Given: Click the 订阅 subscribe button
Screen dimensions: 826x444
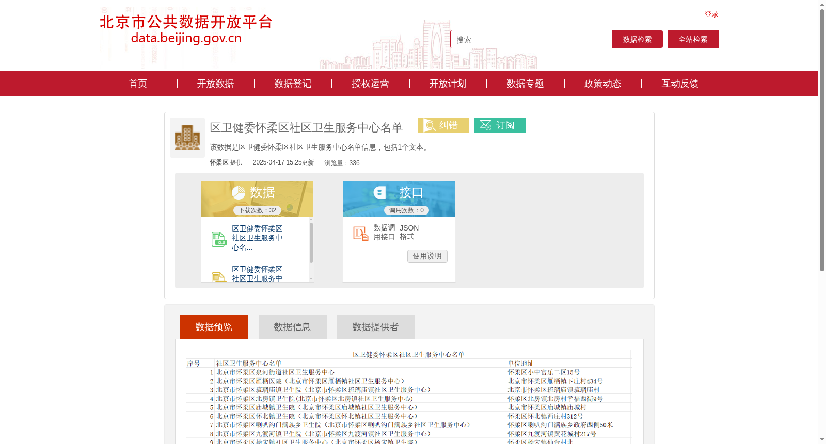Looking at the screenshot, I should pos(500,125).
